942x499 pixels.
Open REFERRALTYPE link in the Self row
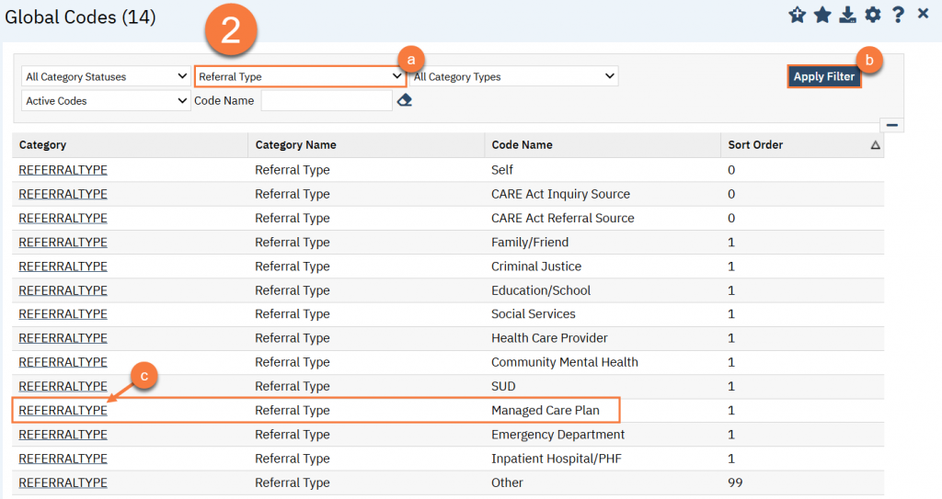point(63,170)
